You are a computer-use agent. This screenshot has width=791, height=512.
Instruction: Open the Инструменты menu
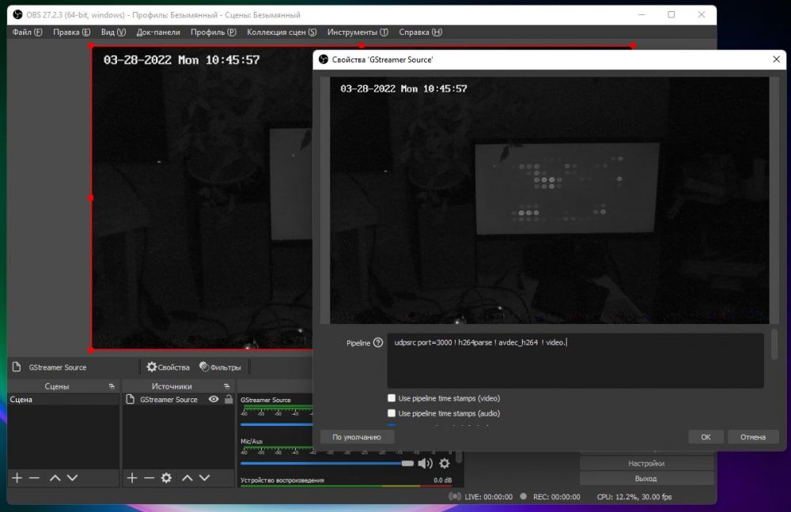[x=358, y=32]
